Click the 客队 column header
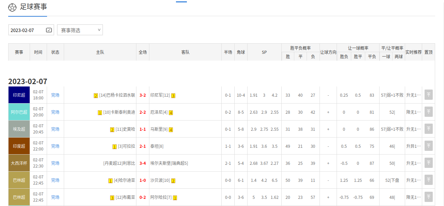Screen dimensions: 444x206 [x=185, y=52]
